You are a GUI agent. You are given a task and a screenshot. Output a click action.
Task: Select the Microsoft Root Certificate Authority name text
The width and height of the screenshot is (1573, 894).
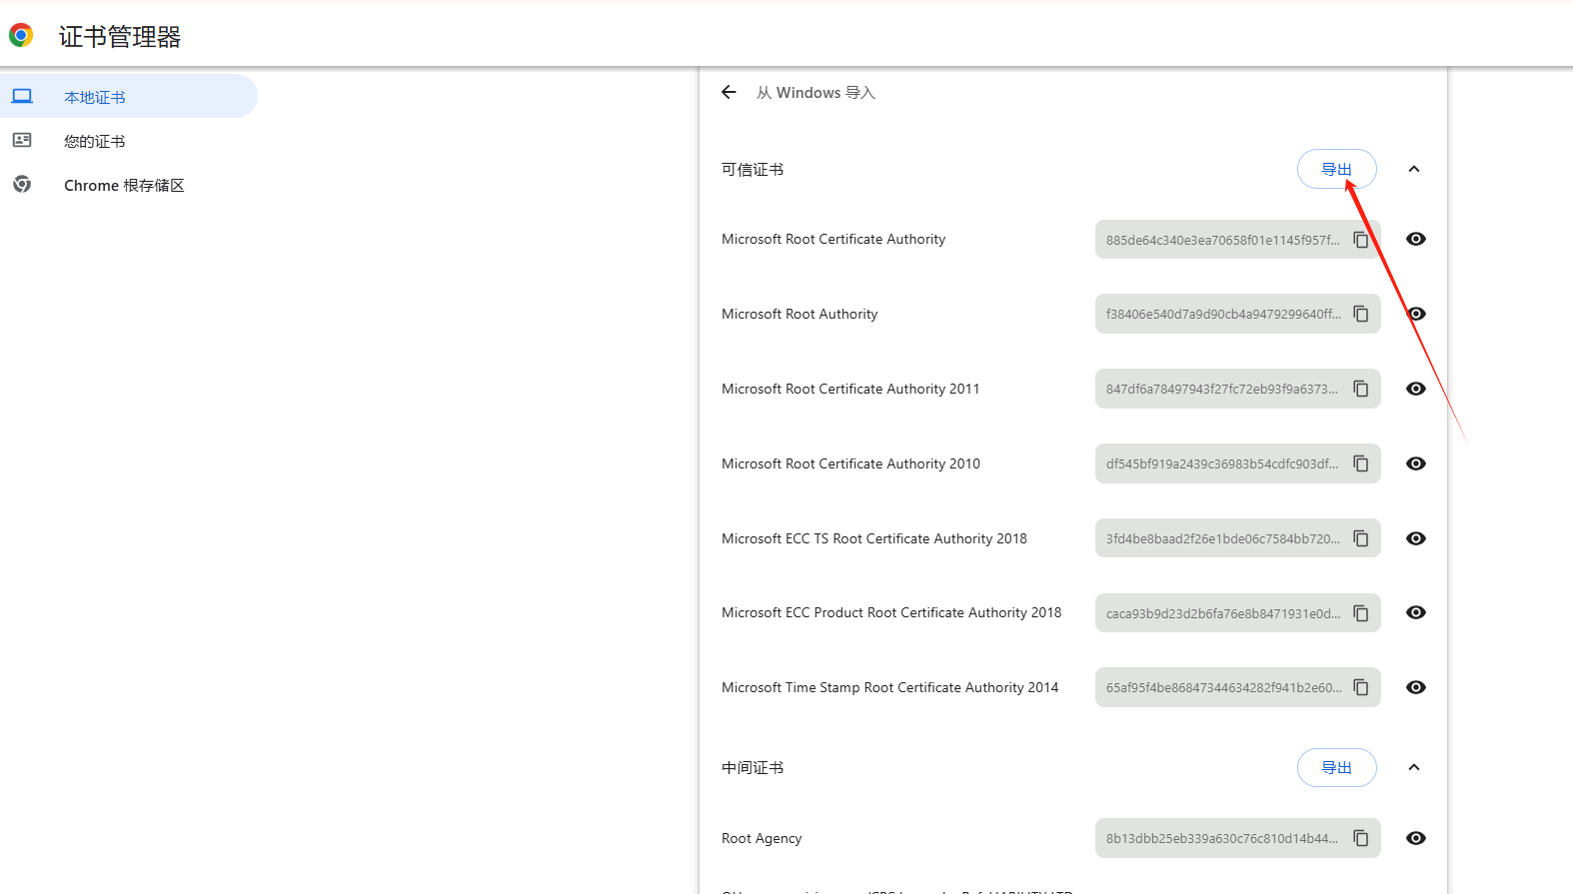(x=833, y=239)
